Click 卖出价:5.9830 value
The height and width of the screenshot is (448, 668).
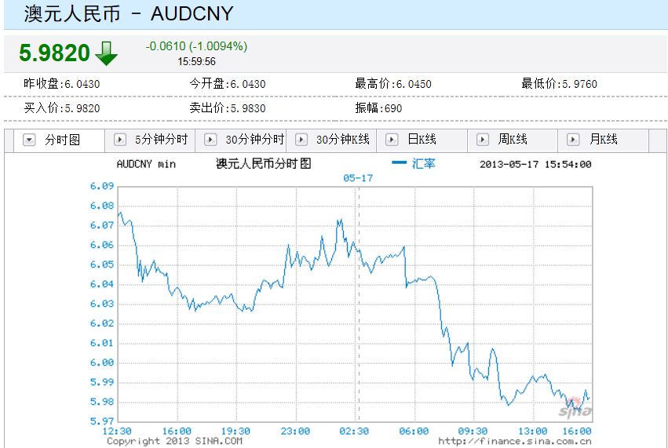(228, 108)
